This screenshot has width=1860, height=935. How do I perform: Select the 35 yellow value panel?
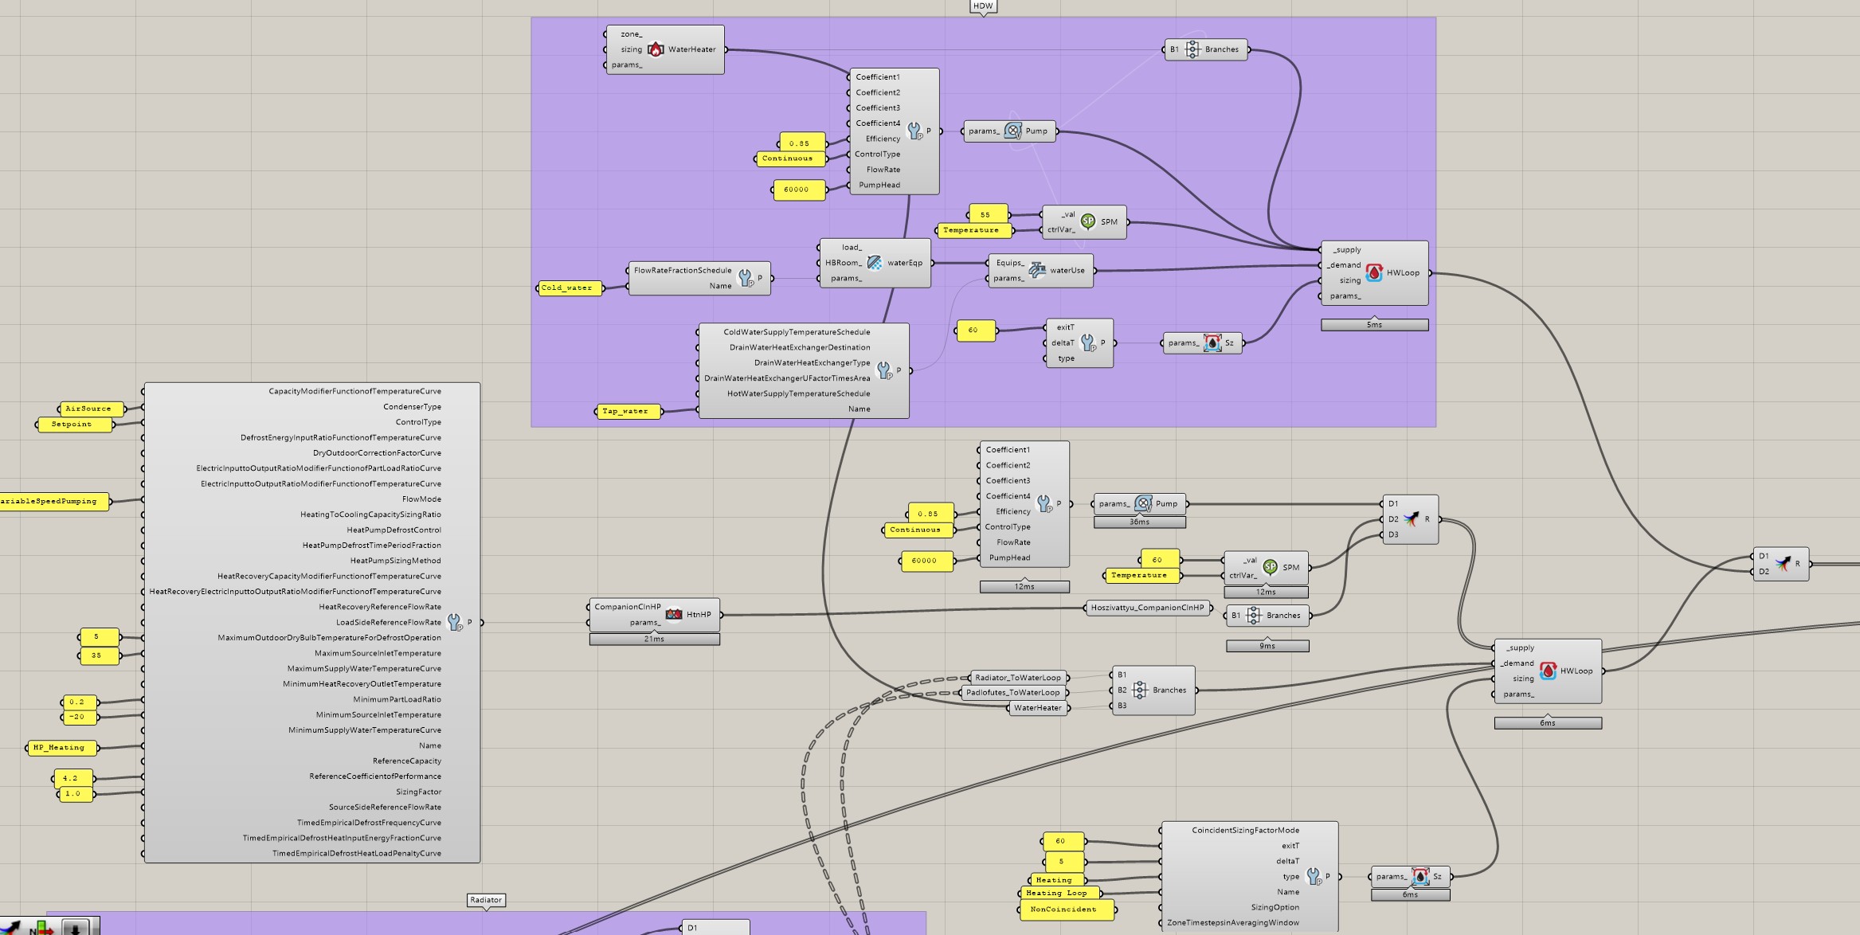click(99, 655)
